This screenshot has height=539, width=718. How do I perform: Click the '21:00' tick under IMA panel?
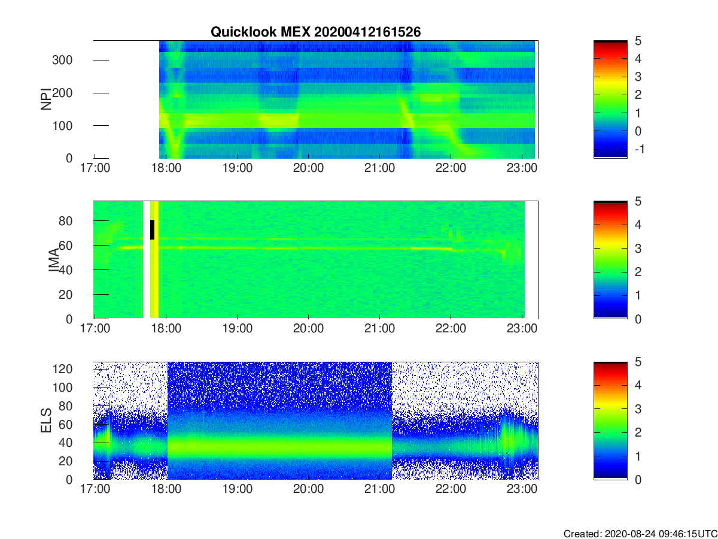pyautogui.click(x=379, y=329)
